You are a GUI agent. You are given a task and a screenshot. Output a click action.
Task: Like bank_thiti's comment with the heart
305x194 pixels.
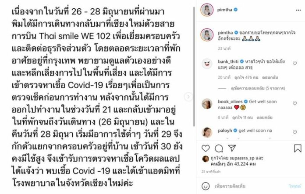[x=295, y=63]
